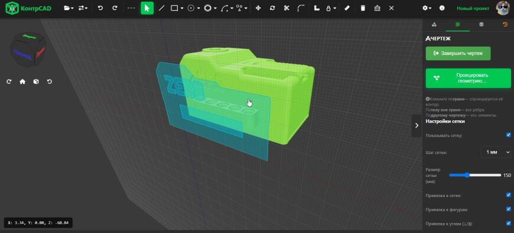This screenshot has height=233, width=514.
Task: Select the Polygon drawing tool
Action: [207, 8]
